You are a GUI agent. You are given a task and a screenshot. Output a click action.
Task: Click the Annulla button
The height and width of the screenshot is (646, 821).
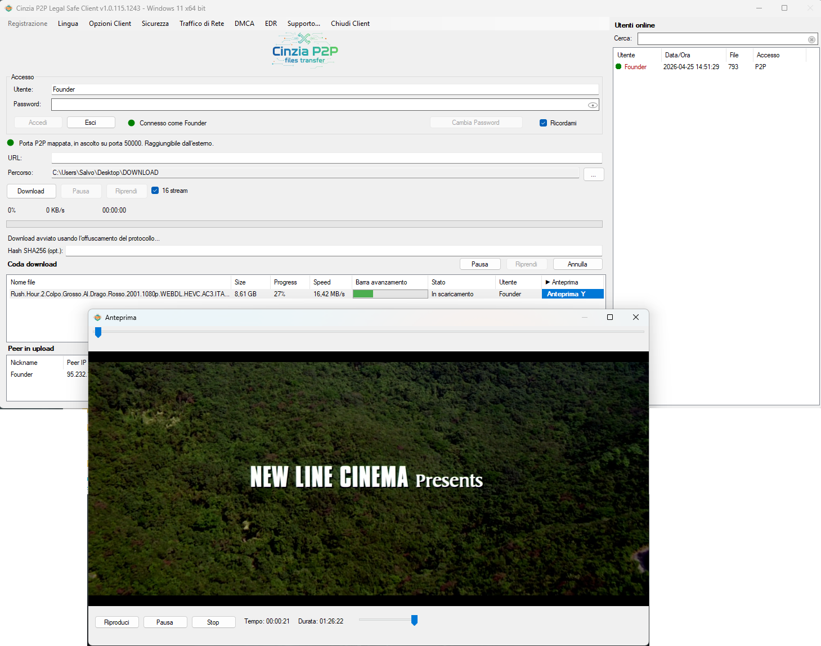(577, 264)
